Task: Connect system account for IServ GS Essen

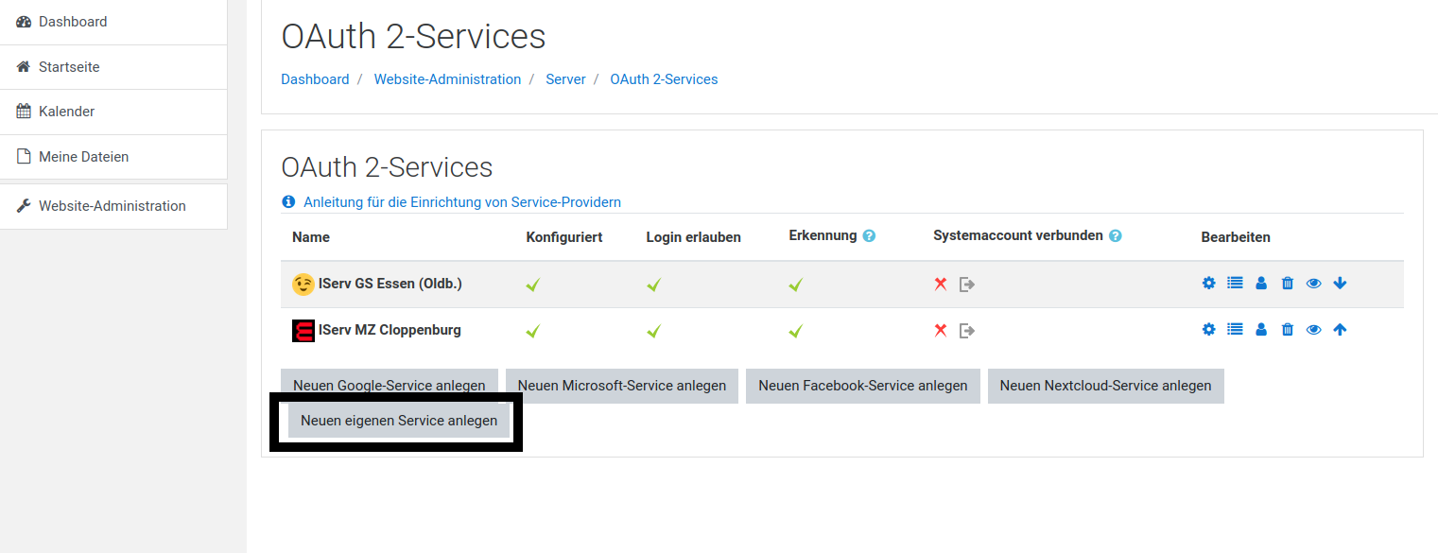Action: point(966,284)
